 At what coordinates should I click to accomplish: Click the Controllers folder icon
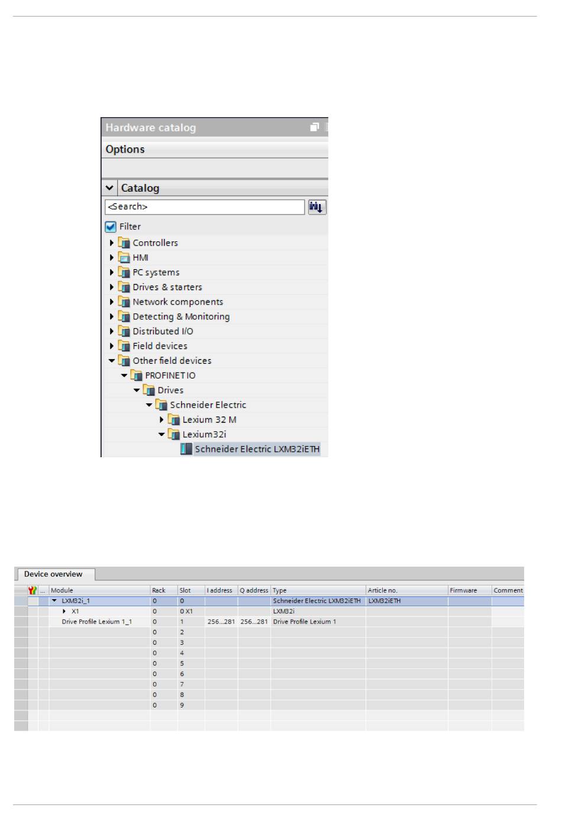point(124,243)
